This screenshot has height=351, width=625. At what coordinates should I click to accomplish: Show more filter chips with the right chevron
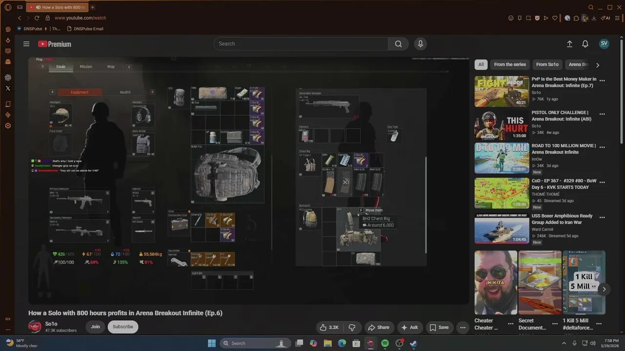(598, 65)
